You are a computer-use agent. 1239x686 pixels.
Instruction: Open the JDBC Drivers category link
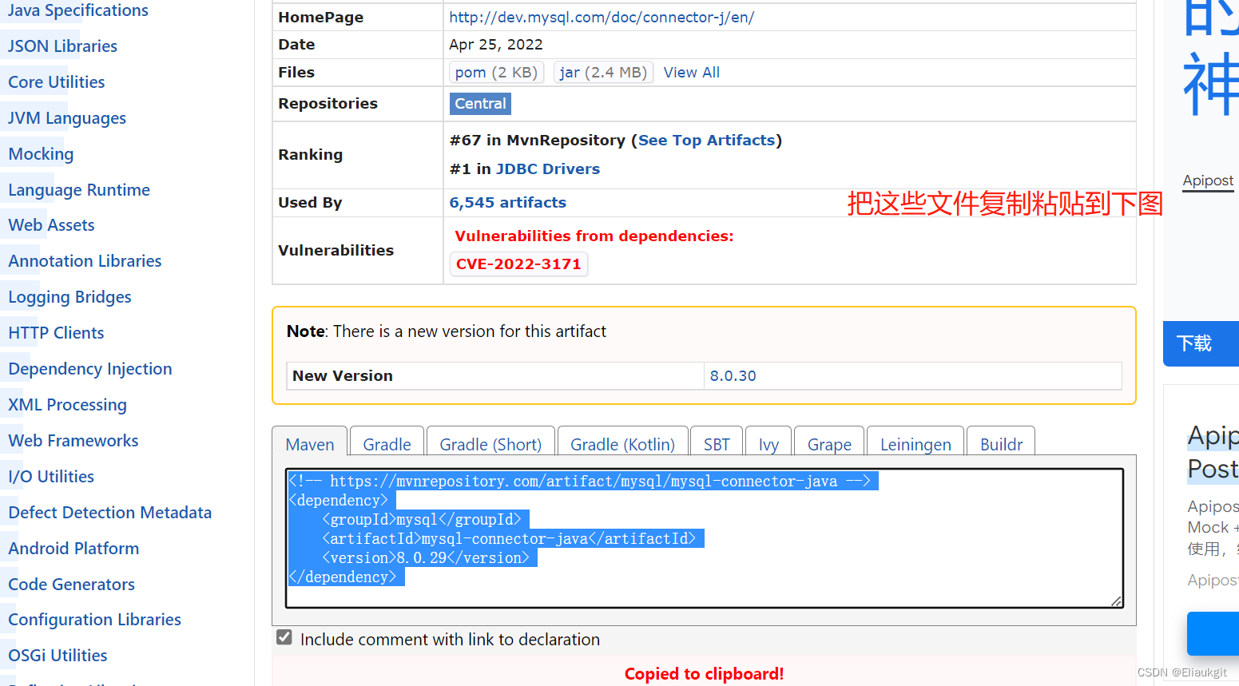coord(547,169)
